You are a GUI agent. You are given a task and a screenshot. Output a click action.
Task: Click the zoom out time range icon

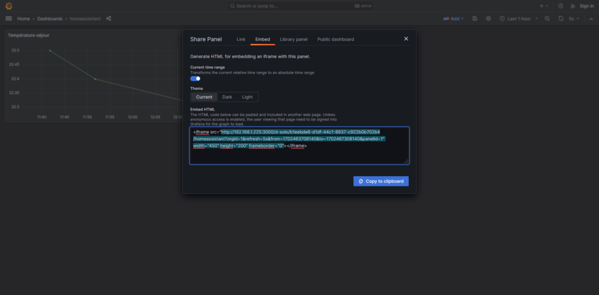[x=548, y=18]
